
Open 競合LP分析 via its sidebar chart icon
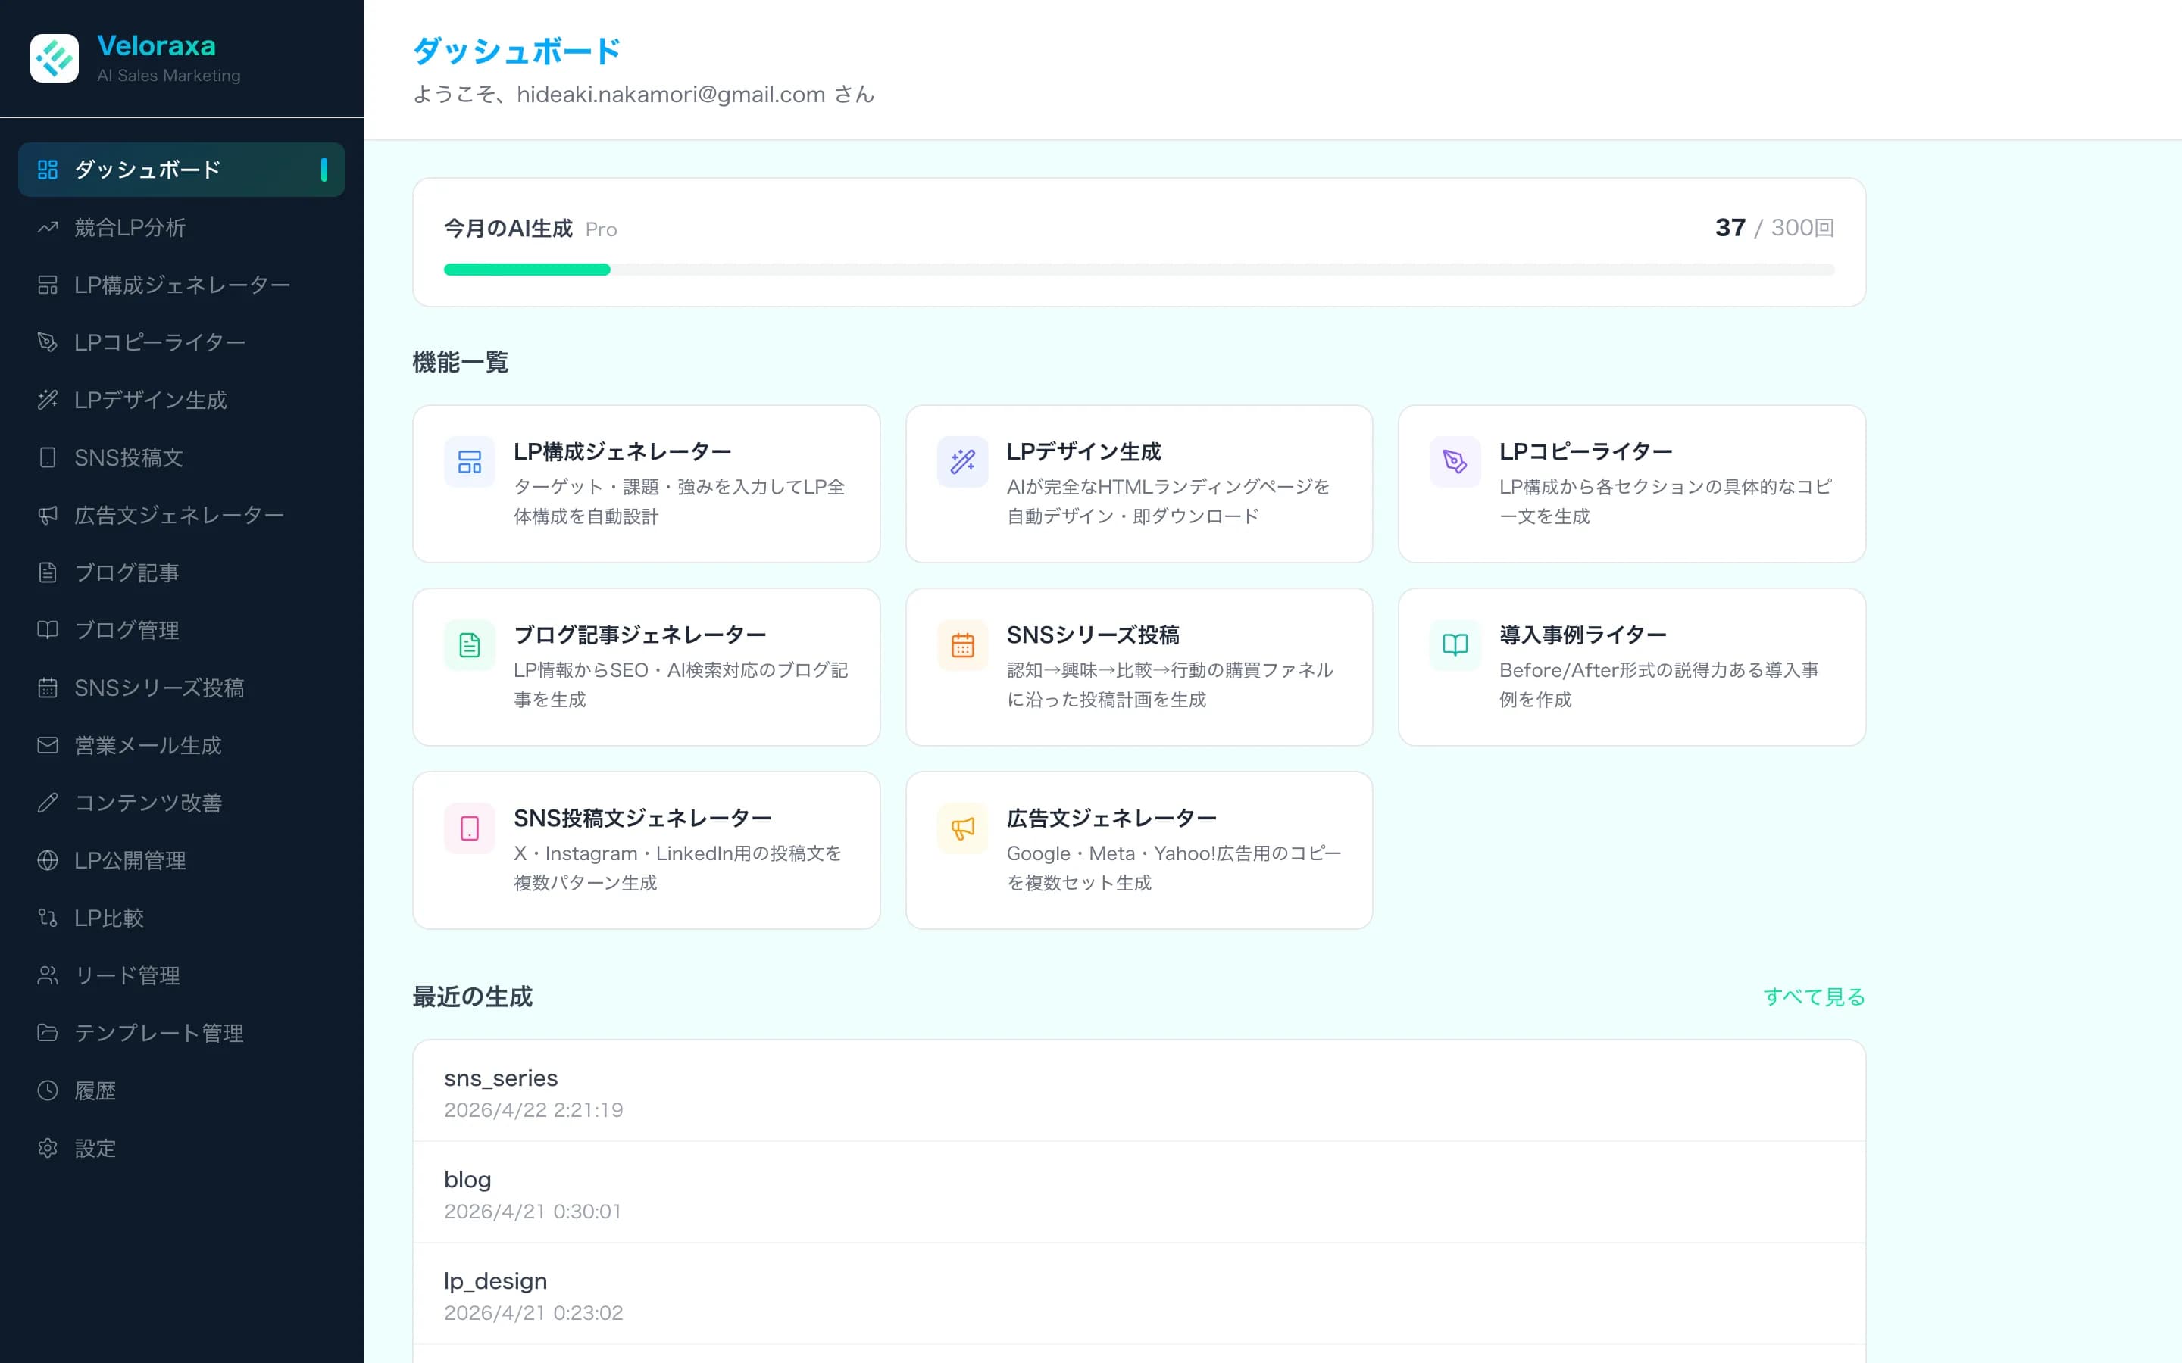[x=48, y=227]
